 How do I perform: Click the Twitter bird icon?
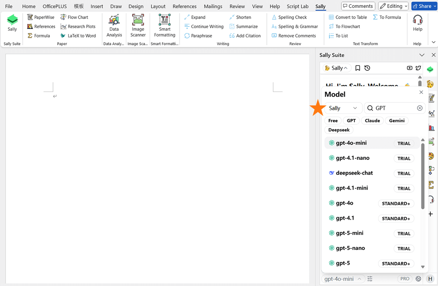click(418, 68)
